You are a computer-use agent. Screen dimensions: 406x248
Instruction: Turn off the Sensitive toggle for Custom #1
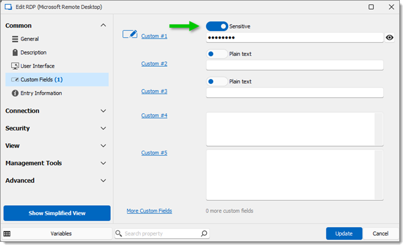[217, 26]
